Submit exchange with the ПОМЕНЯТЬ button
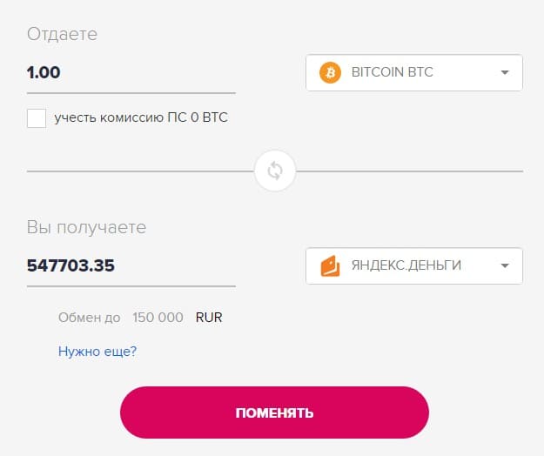The width and height of the screenshot is (544, 456). click(274, 412)
